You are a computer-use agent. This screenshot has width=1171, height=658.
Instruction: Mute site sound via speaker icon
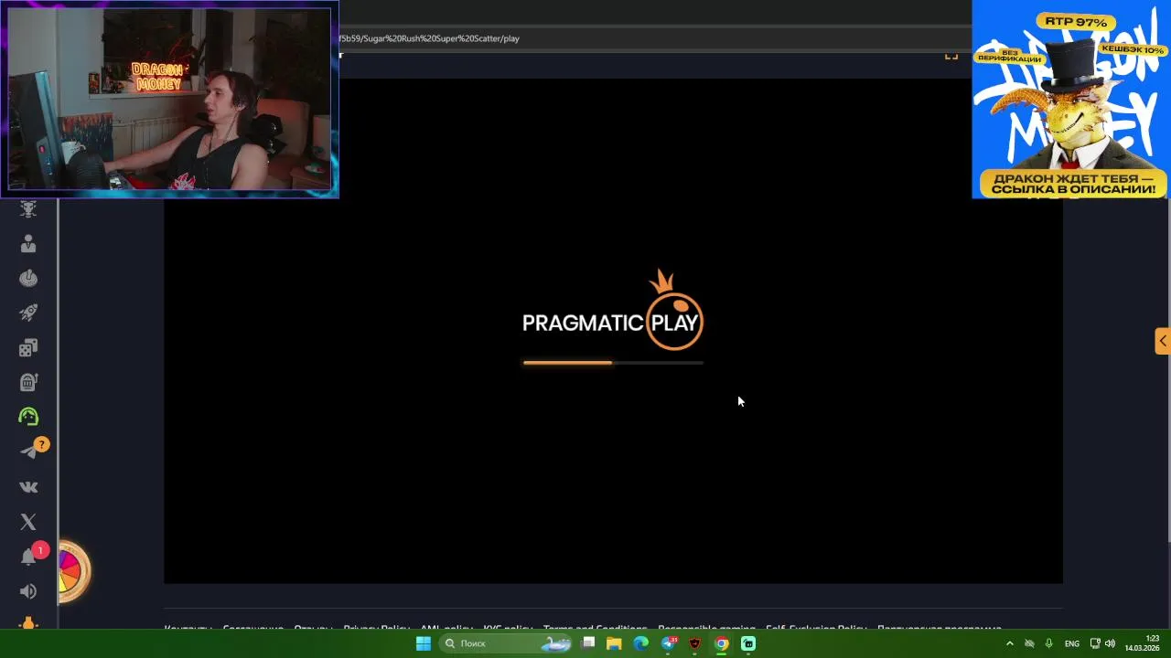(28, 591)
